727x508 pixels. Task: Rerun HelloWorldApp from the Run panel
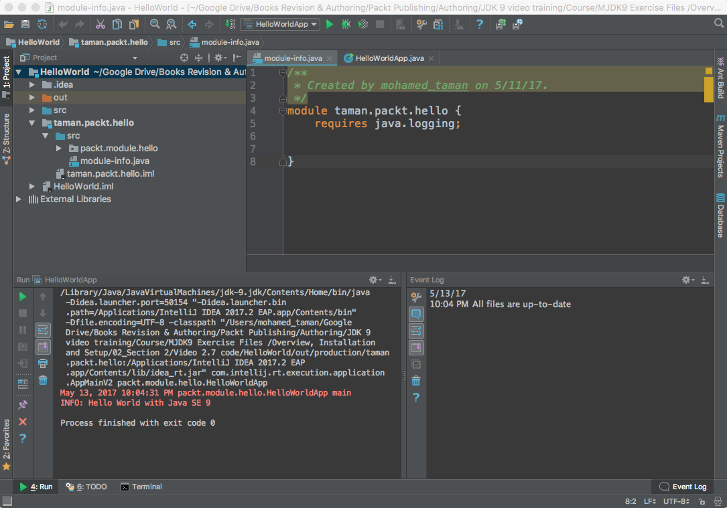(x=23, y=296)
